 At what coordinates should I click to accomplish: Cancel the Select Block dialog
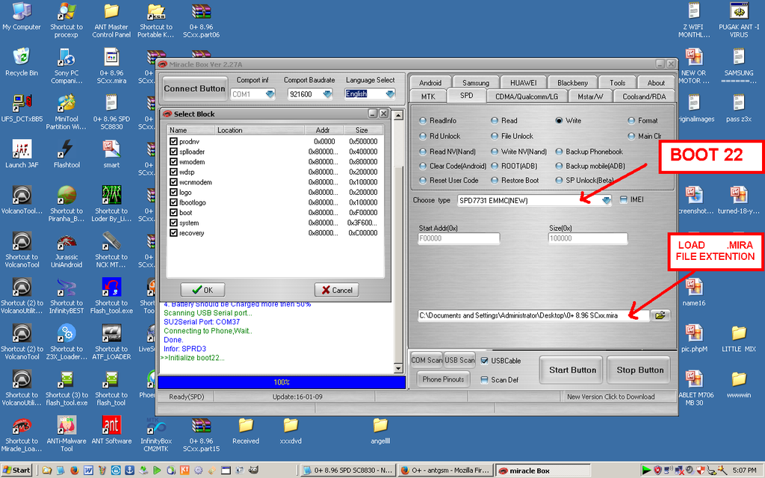pos(337,290)
